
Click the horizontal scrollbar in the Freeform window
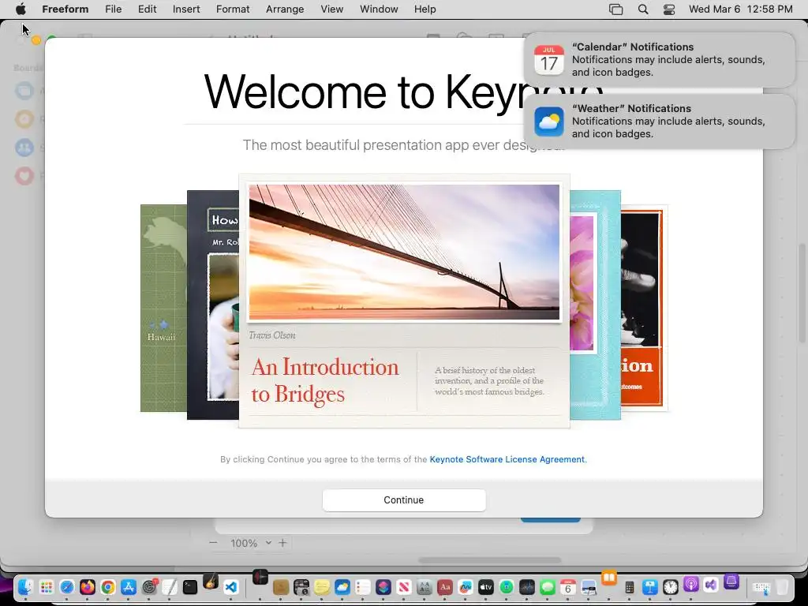[x=489, y=560]
